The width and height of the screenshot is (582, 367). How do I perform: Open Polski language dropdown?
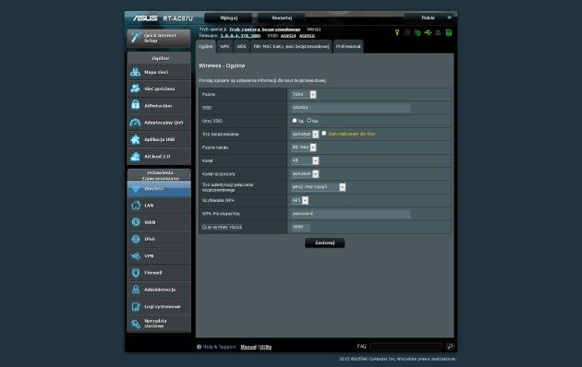pyautogui.click(x=430, y=18)
